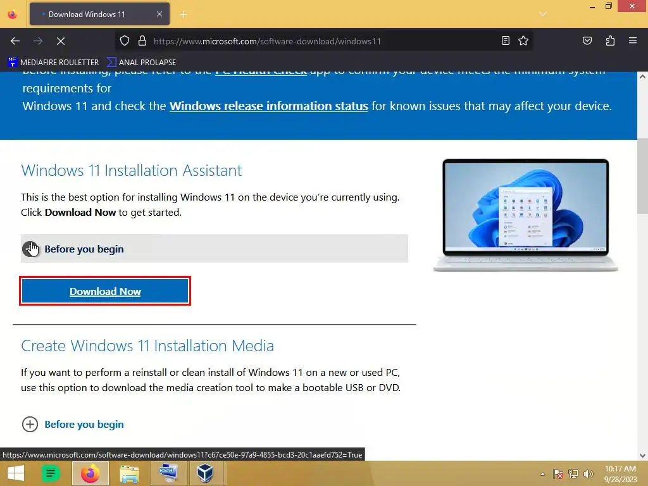Viewport: 648px width, 486px height.
Task: Open Windows release information status link
Action: 268,106
